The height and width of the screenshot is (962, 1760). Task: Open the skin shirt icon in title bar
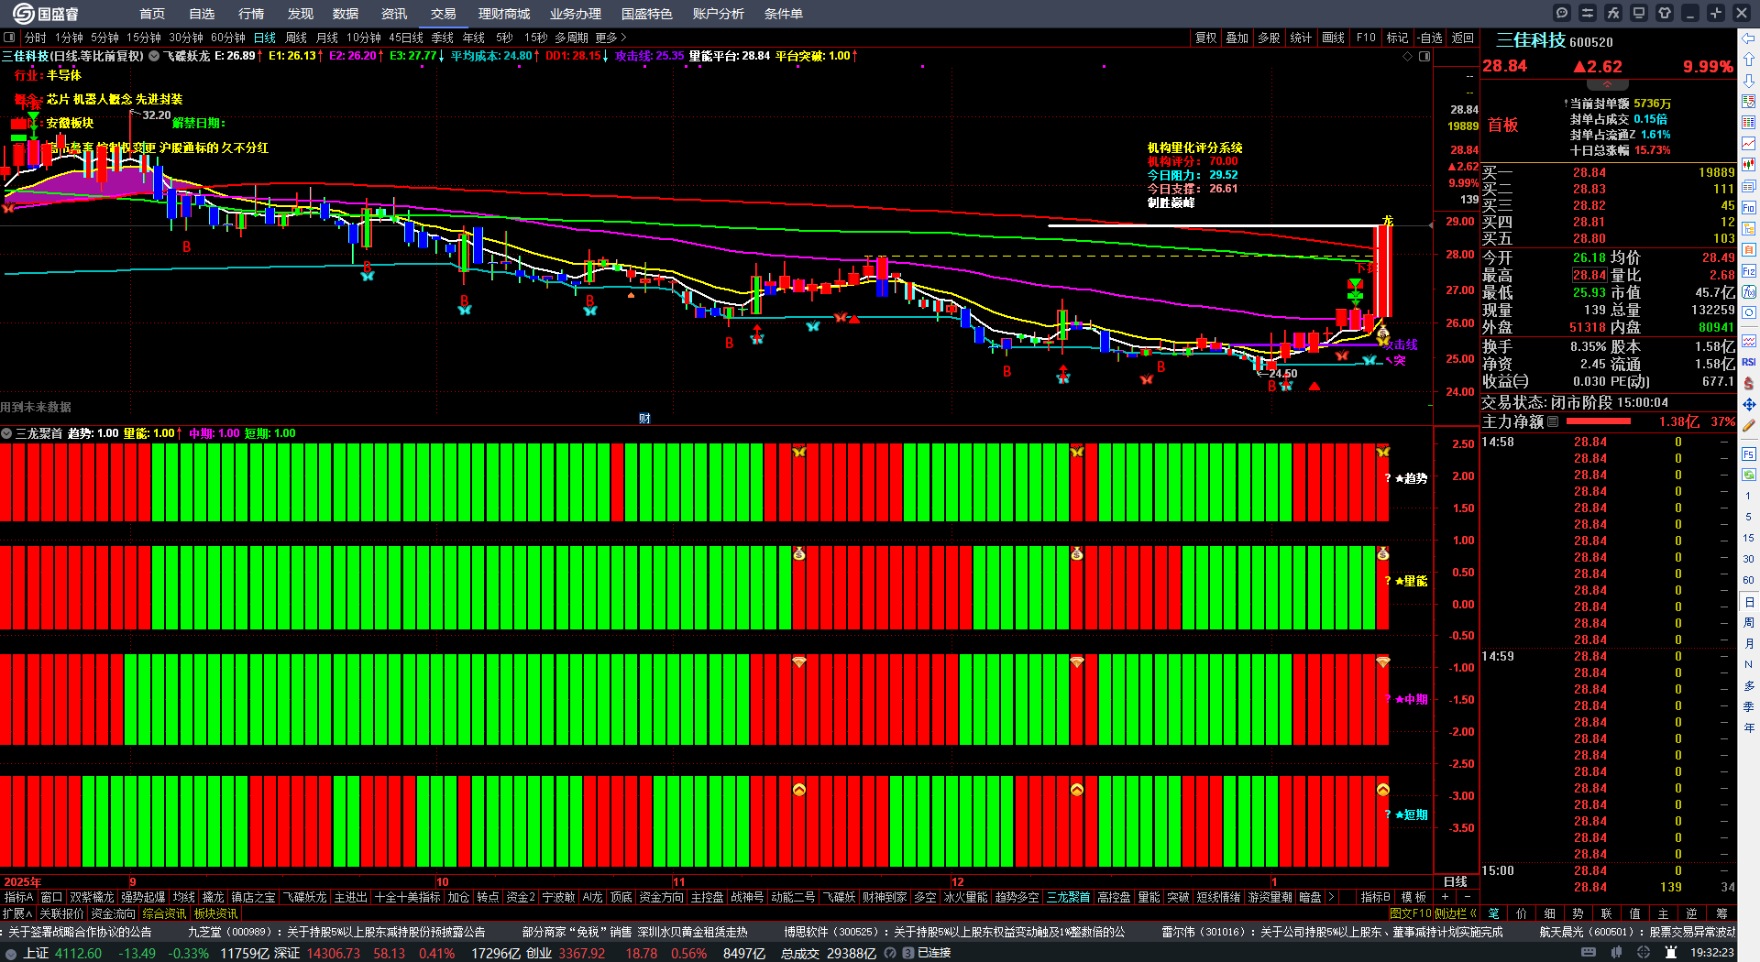[x=1665, y=13]
